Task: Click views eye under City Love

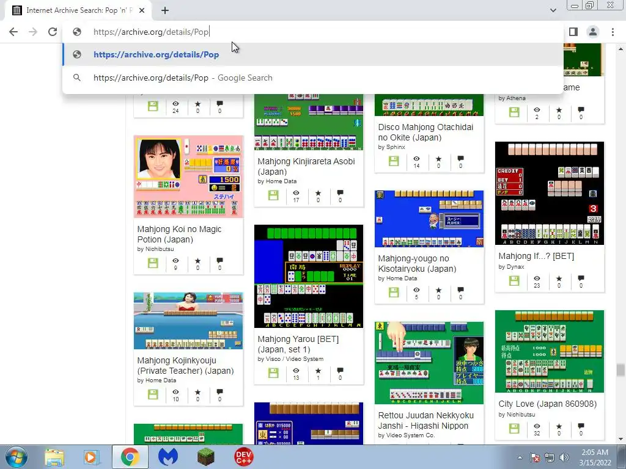Action: pos(537,426)
